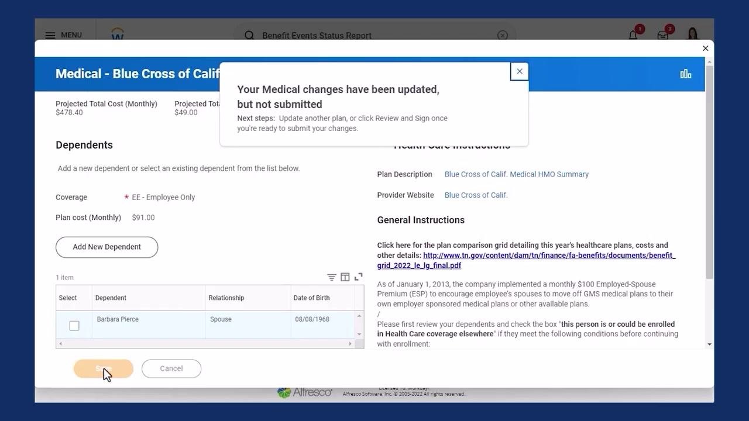Click the table's horizontal scroll left arrow

(60, 344)
